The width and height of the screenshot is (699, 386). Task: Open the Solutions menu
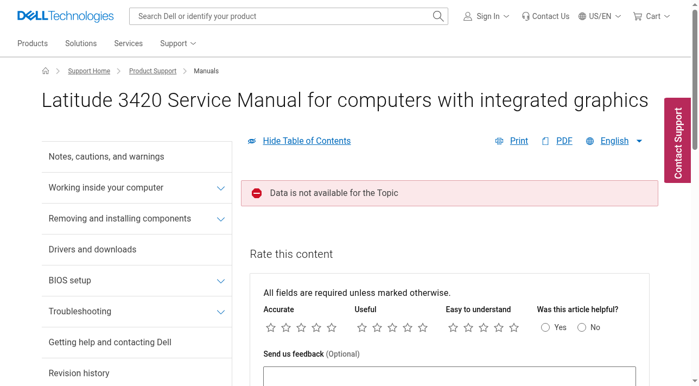point(81,43)
